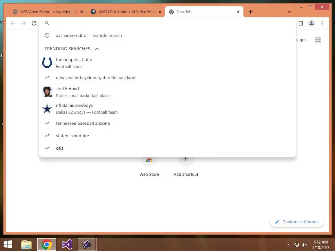Select avs video editor history suggestion
This screenshot has width=335, height=251.
pyautogui.click(x=167, y=35)
